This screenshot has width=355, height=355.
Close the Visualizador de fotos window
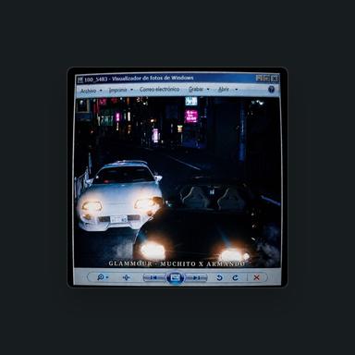tap(275, 79)
